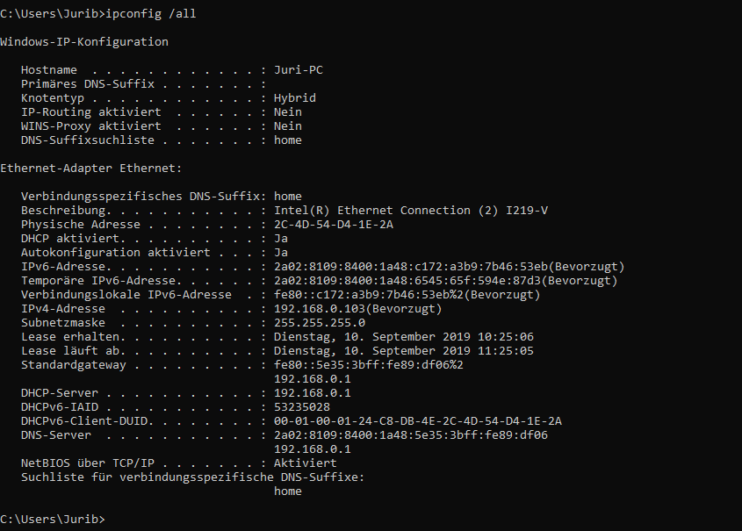
Task: Click the ipconfig /all command text
Action: tap(150, 14)
